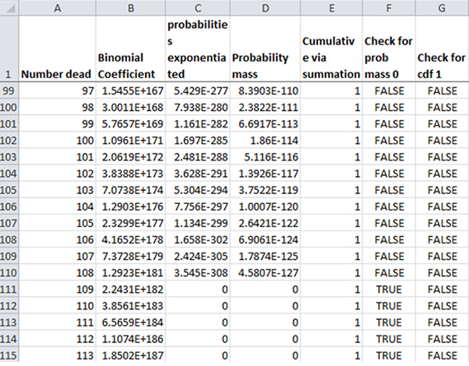Click cell containing 2.2431E+182
469x366 pixels.
click(x=131, y=289)
